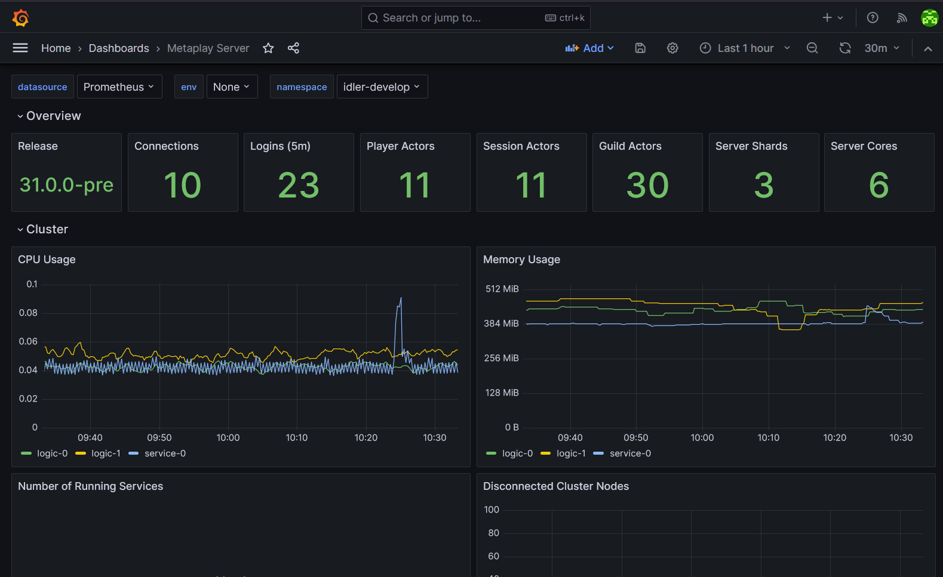Click the Guild Actors value 30

647,186
